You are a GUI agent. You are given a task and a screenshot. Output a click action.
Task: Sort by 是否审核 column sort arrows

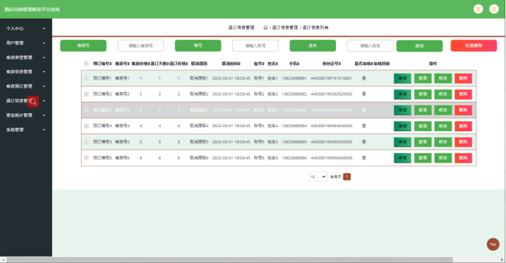coord(372,64)
